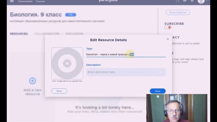Click the Description input field
217x122 pixels.
tap(126, 72)
